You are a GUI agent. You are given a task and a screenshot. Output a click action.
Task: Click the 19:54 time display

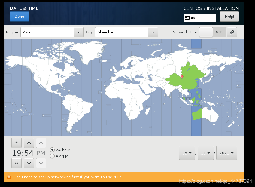tap(23, 153)
